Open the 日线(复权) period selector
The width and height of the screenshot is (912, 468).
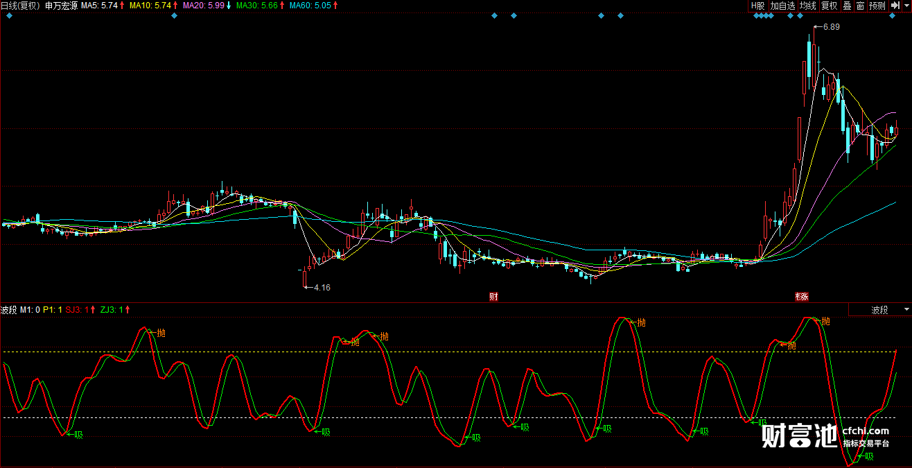21,6
